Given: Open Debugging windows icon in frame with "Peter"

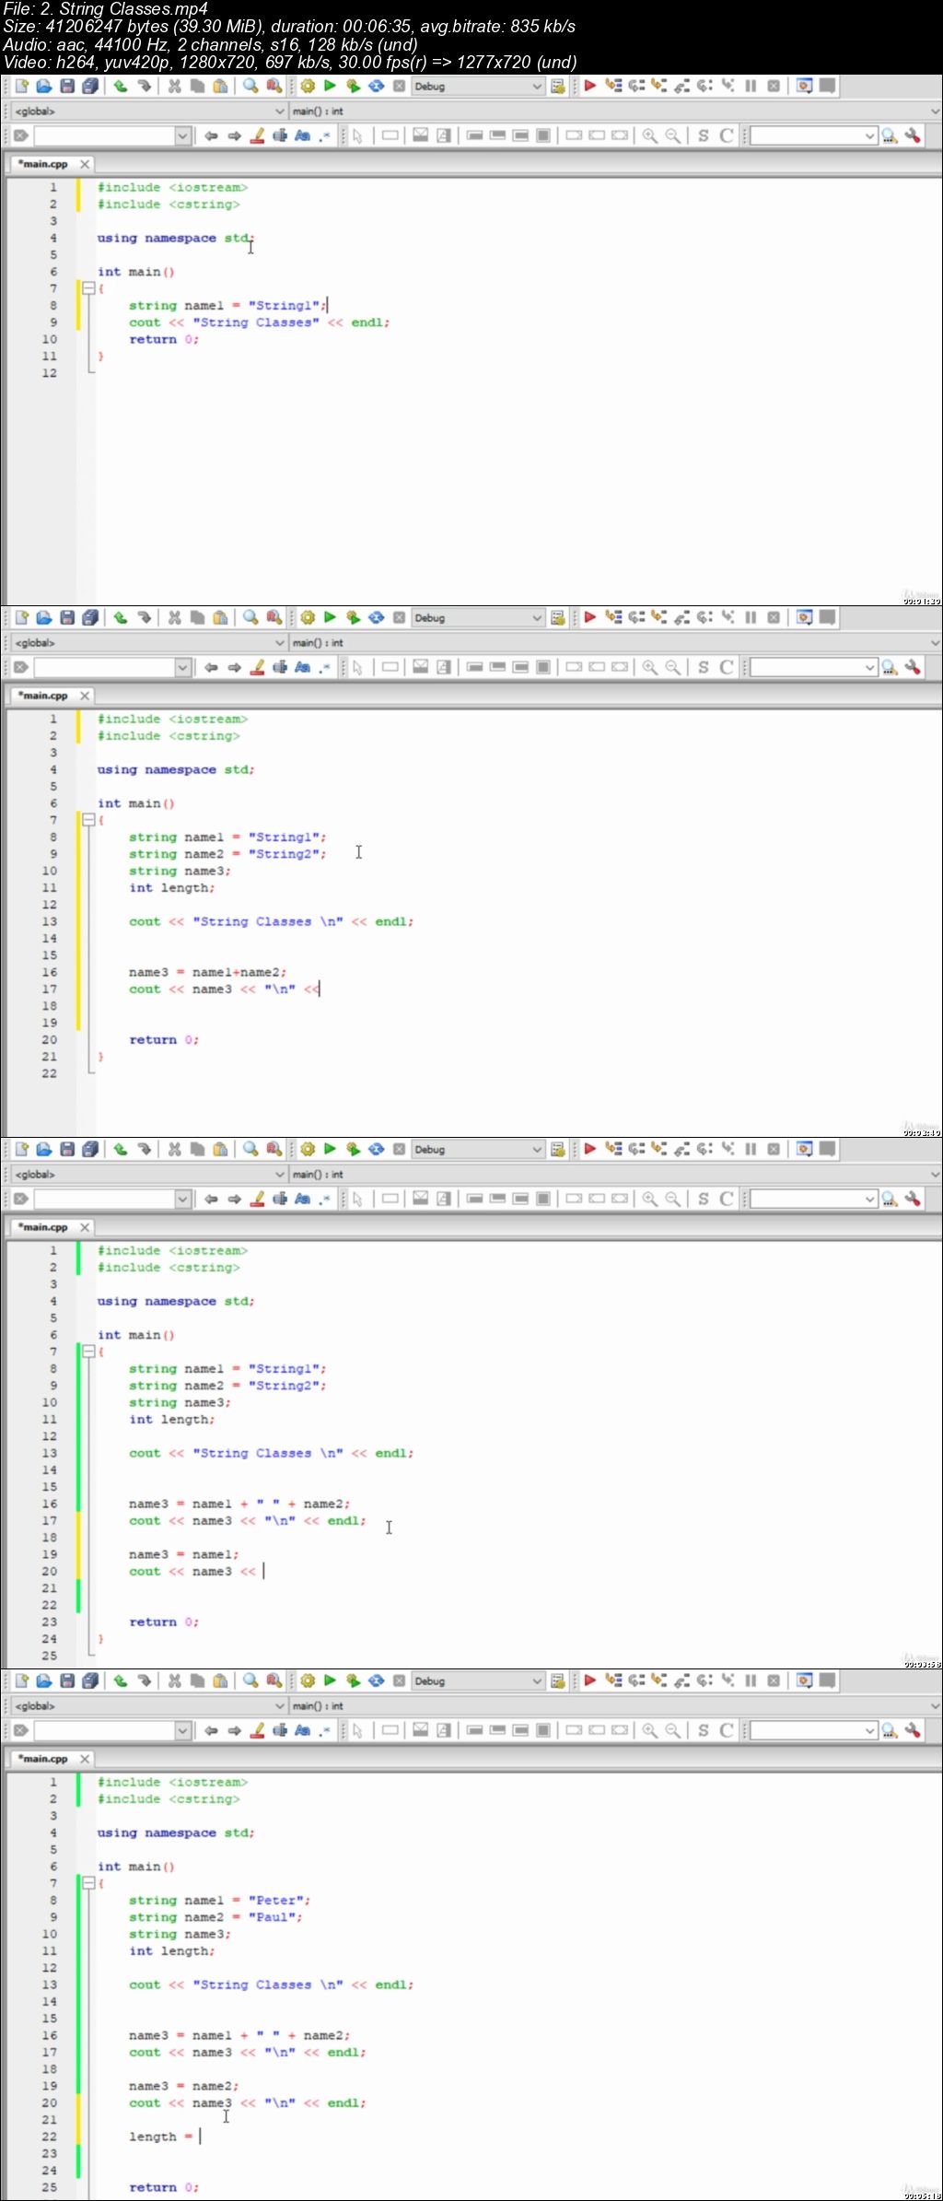Looking at the screenshot, I should (x=804, y=1680).
